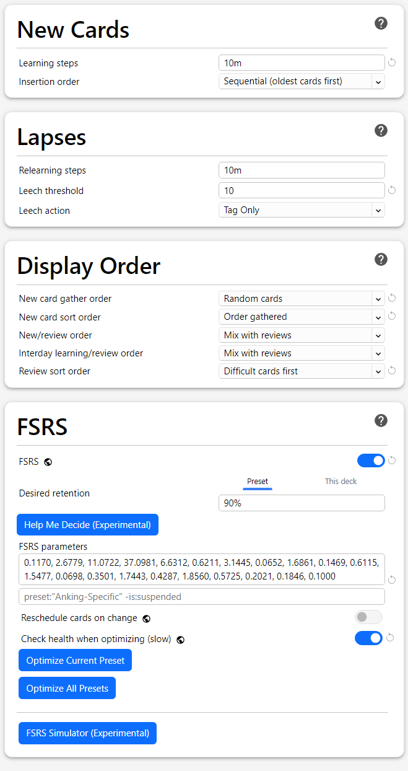
Task: Open FSRS section help icon
Action: click(x=381, y=421)
